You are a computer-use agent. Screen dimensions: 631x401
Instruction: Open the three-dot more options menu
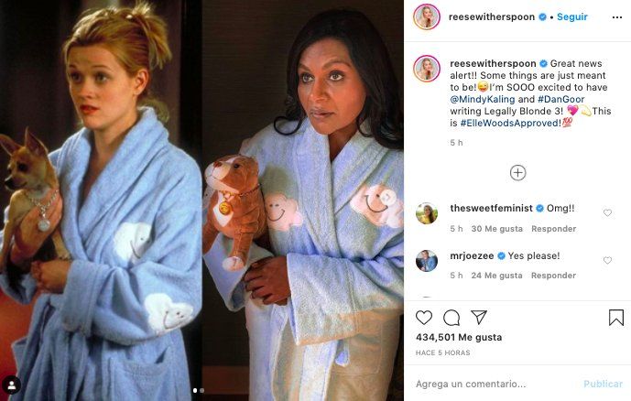617,17
